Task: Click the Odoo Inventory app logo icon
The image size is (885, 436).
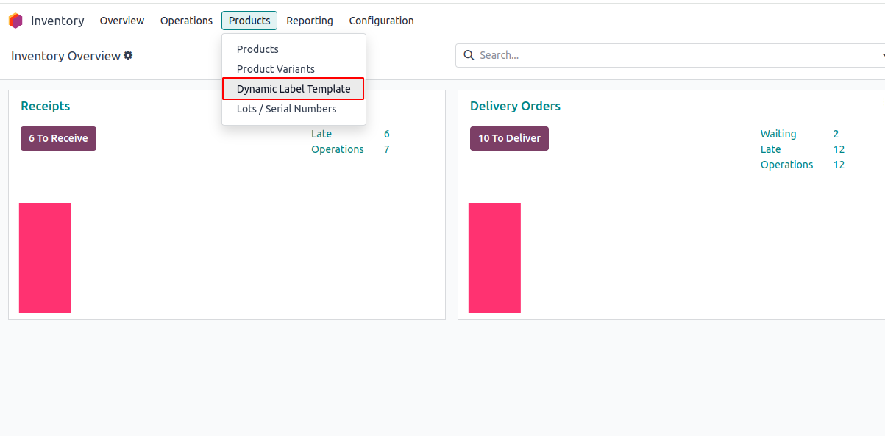Action: point(15,21)
